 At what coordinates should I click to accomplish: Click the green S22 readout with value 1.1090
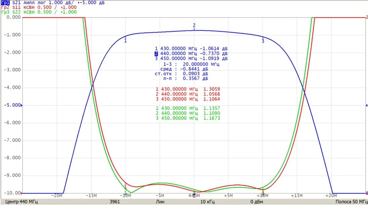pyautogui.click(x=188, y=113)
